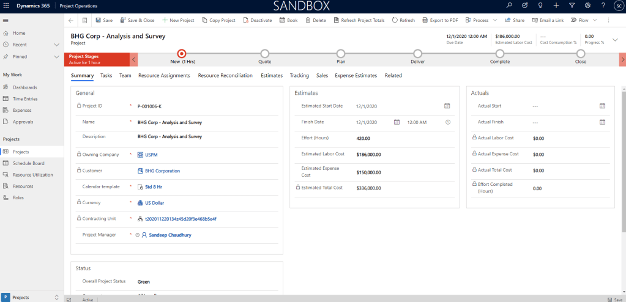Open calendar picker for Estimated Start Date
The image size is (626, 302).
click(x=447, y=106)
